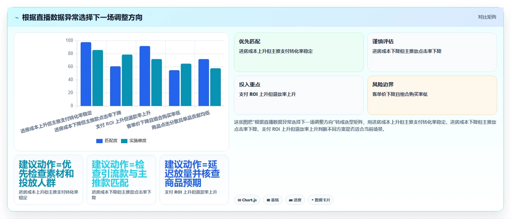
Task: Click the title 根据直播数据异常选择下一场调整方向
Action: coord(82,17)
